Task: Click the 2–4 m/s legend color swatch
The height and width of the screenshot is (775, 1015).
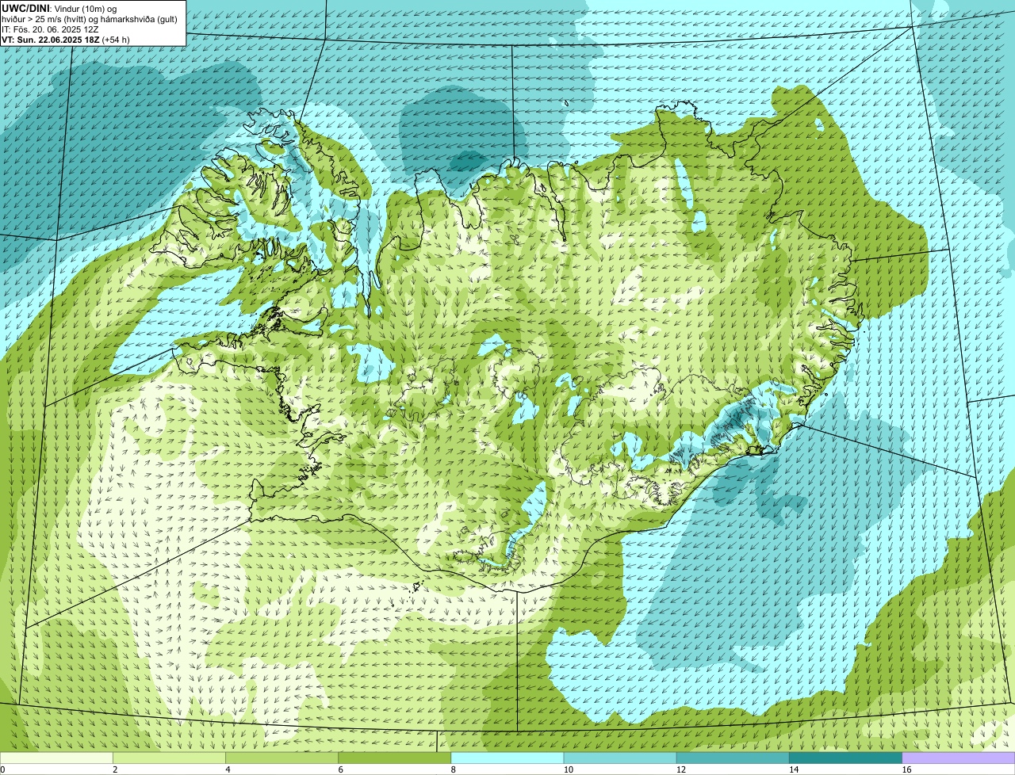Action: click(x=170, y=758)
